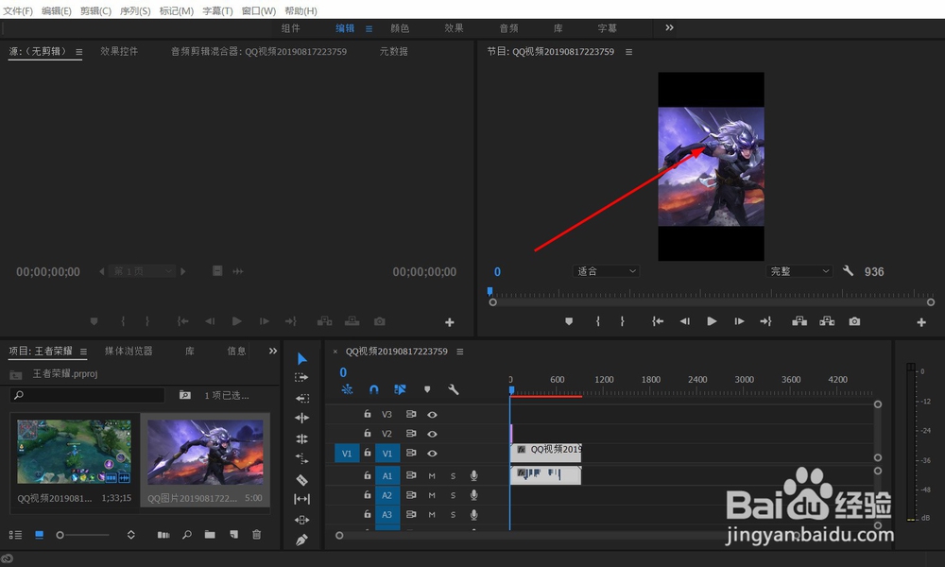Toggle timeline snap magnet

pos(373,389)
